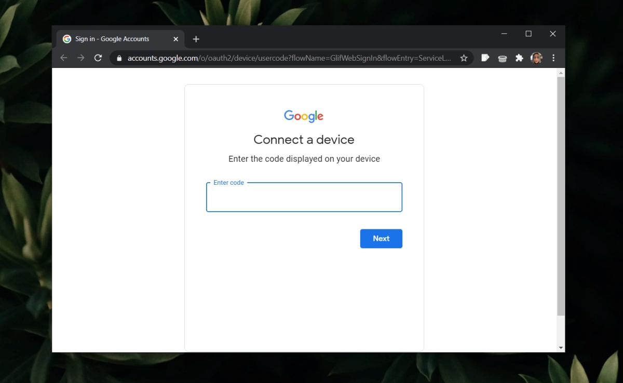Click the note-style extension icon
This screenshot has height=383, width=623.
tap(485, 58)
